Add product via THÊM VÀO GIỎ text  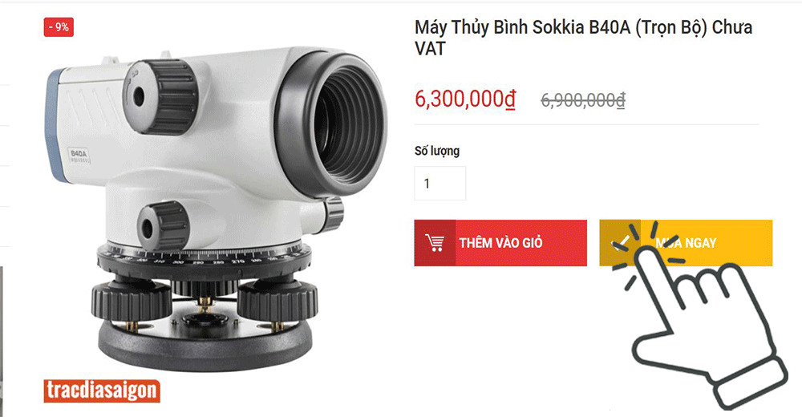coord(500,243)
